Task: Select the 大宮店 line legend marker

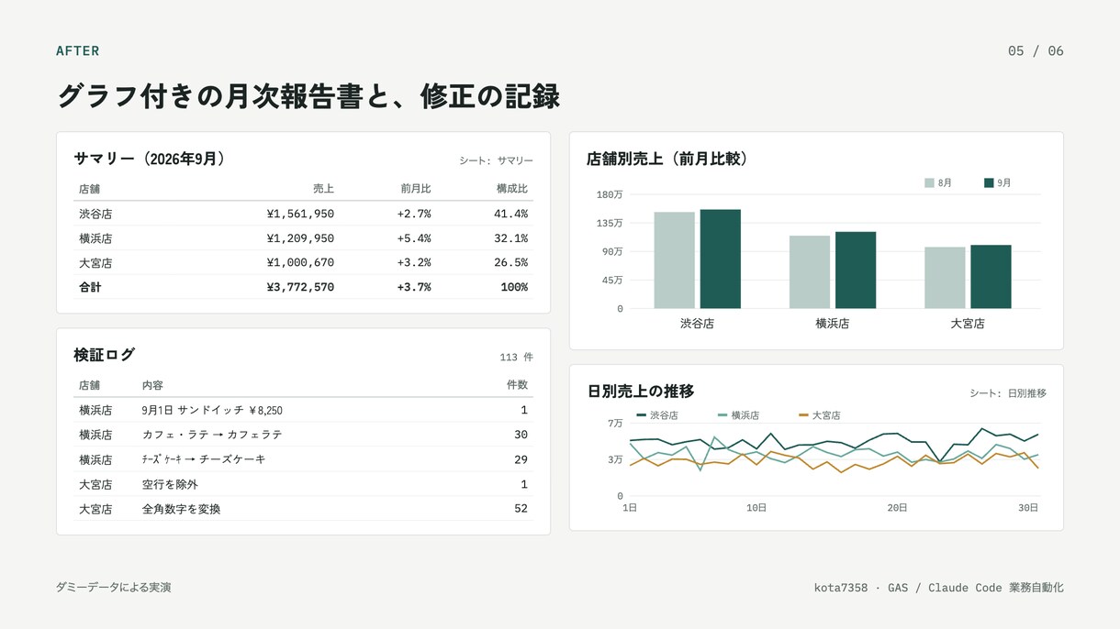Action: point(803,415)
